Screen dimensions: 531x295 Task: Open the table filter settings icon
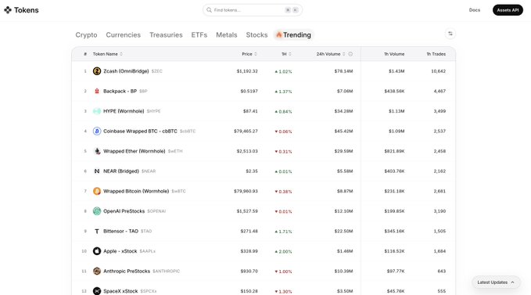coord(450,34)
